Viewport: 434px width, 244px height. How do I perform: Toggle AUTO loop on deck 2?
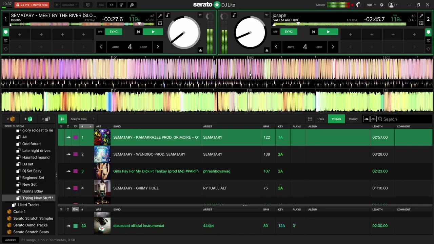291,47
